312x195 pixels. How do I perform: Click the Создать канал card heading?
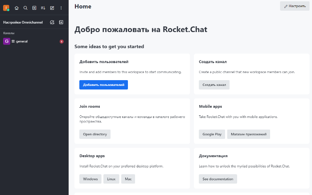213,62
